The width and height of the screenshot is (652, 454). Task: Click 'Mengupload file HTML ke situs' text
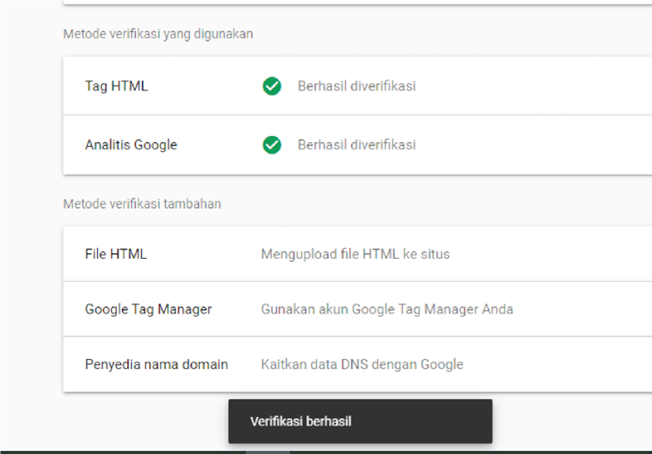[355, 254]
